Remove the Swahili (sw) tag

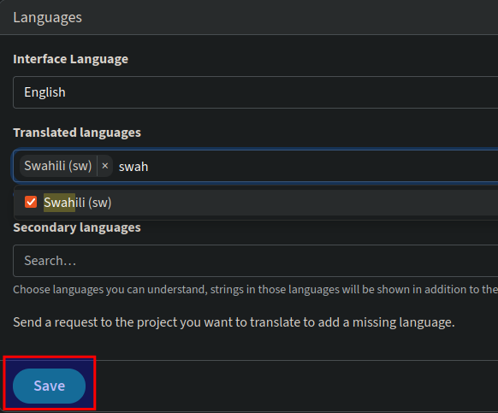[105, 166]
